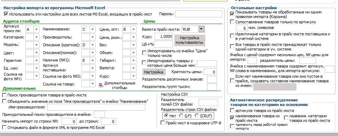Check Все товары принадлежат одной категории
338x136 pixels.
232,47
